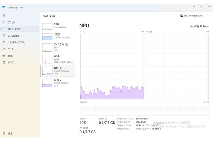The image size is (213, 142).
Task: Click the Task Manager app icon in title bar
Action: tap(4, 7)
